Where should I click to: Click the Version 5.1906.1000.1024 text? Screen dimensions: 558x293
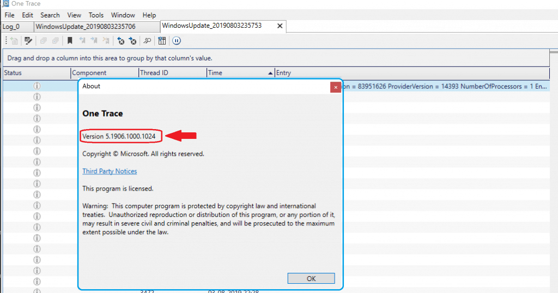coord(119,136)
